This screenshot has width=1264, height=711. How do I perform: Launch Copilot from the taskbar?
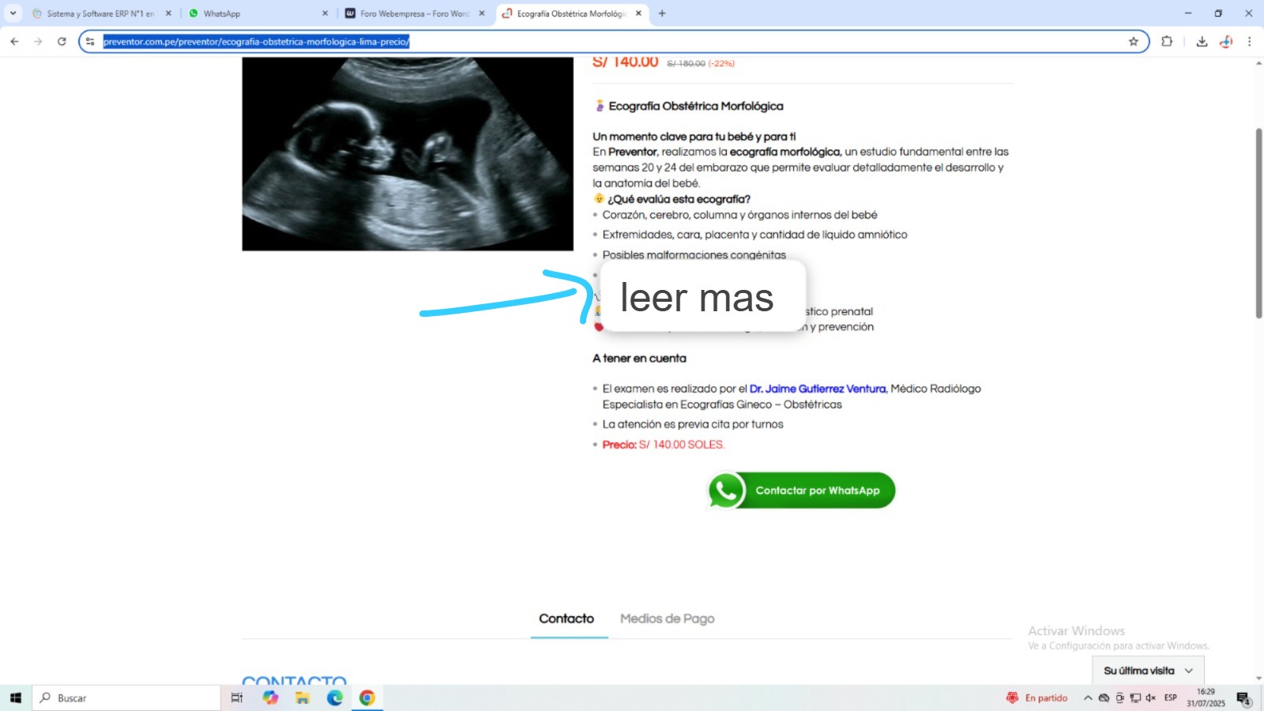click(x=271, y=698)
